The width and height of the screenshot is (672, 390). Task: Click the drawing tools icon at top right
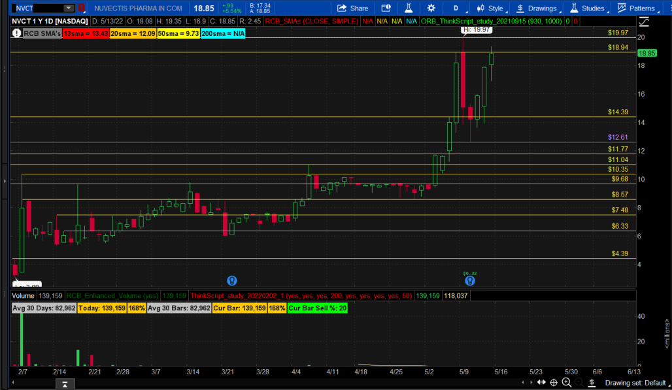point(644,22)
